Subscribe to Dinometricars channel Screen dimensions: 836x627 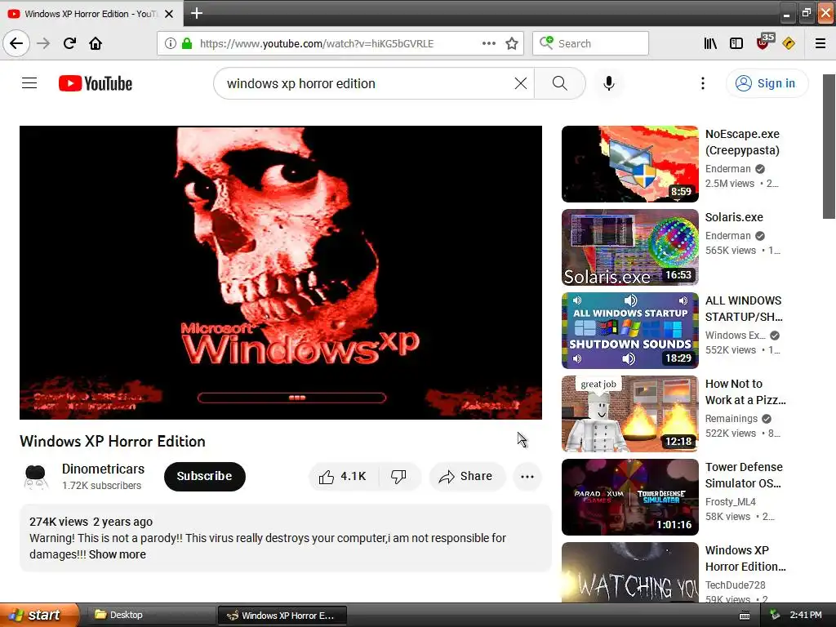205,476
